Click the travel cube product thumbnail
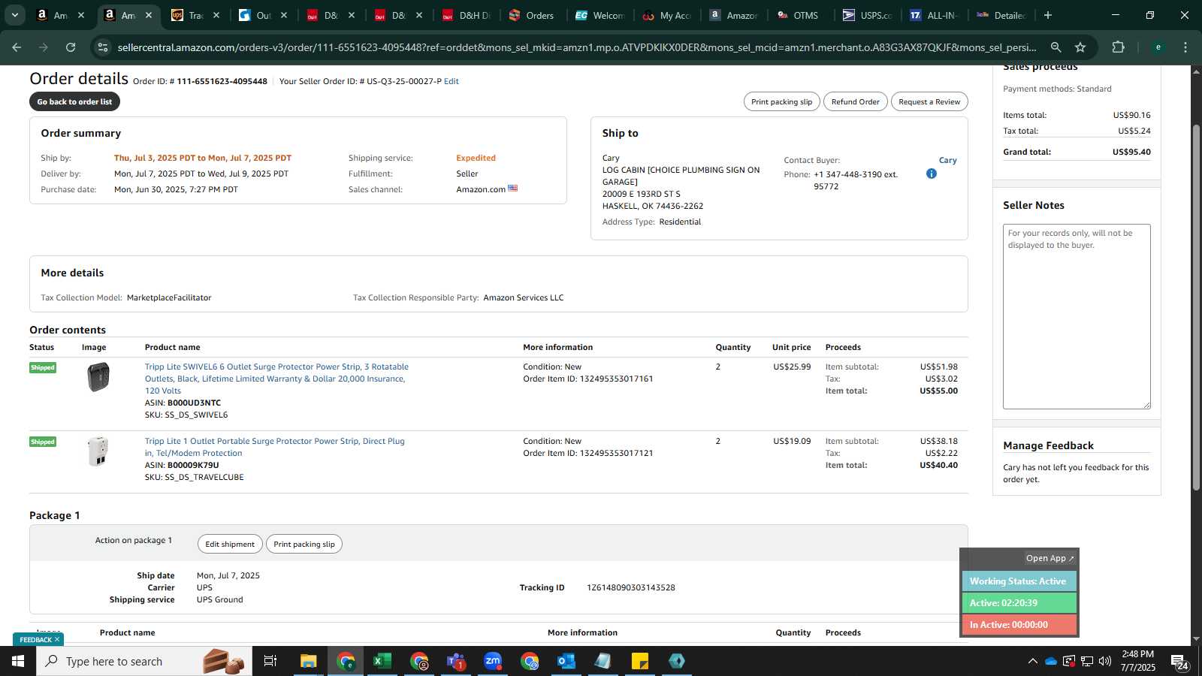This screenshot has width=1202, height=676. [x=98, y=451]
